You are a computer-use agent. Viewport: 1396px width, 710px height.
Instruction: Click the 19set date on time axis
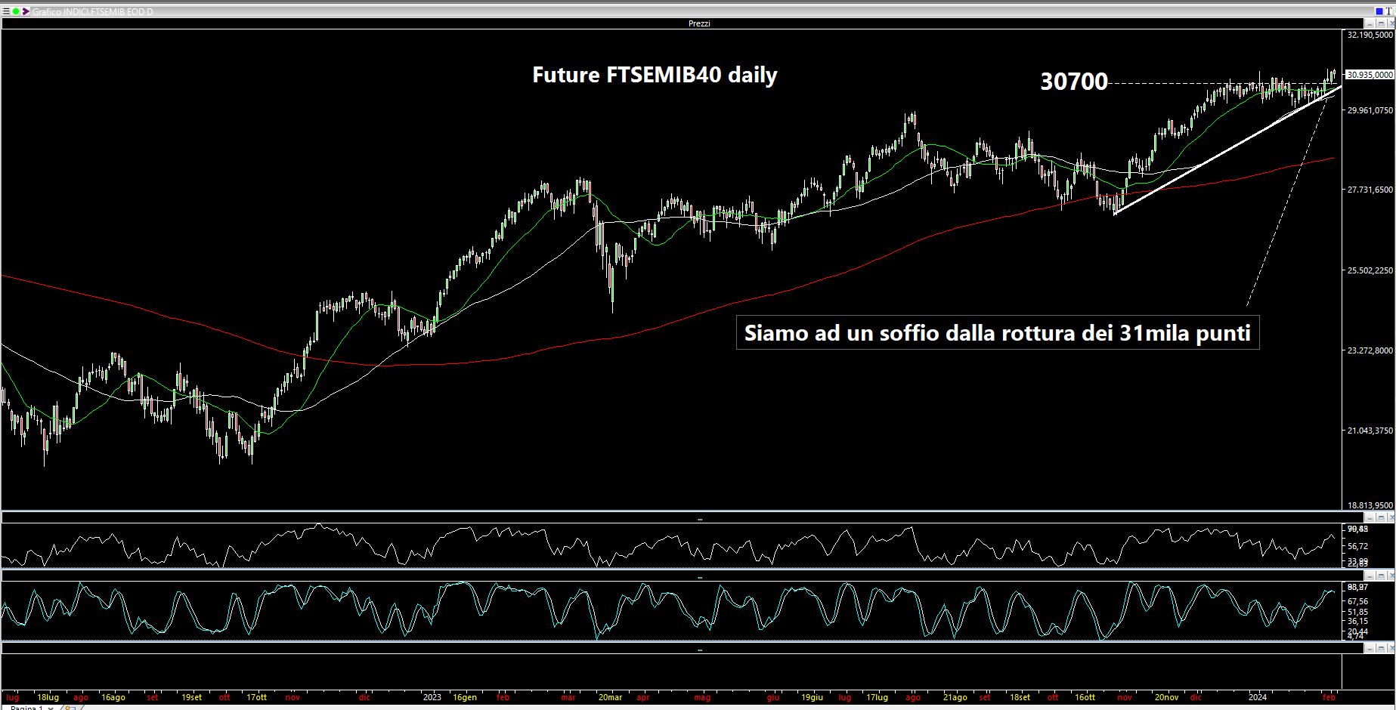point(191,697)
